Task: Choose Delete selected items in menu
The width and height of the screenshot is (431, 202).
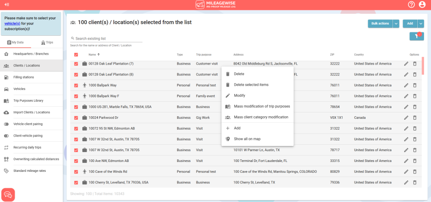Action: (257, 85)
